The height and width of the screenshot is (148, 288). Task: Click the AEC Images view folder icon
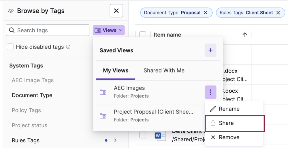point(103,92)
